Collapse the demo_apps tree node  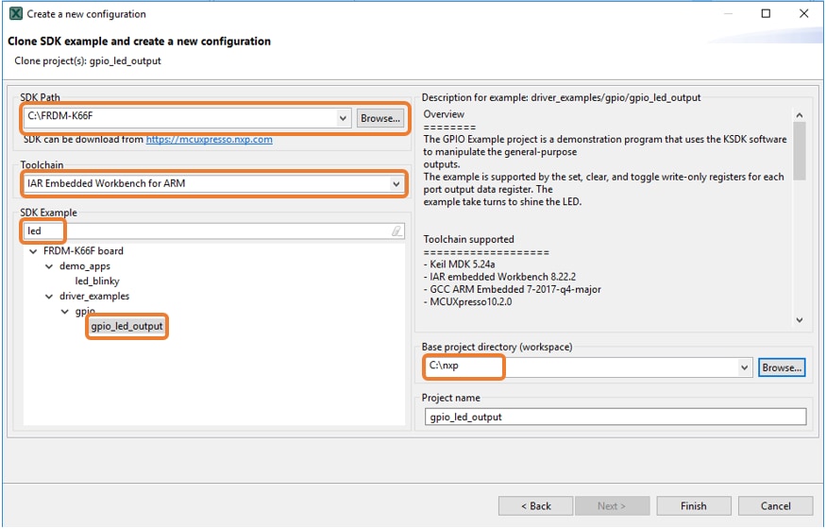[50, 266]
